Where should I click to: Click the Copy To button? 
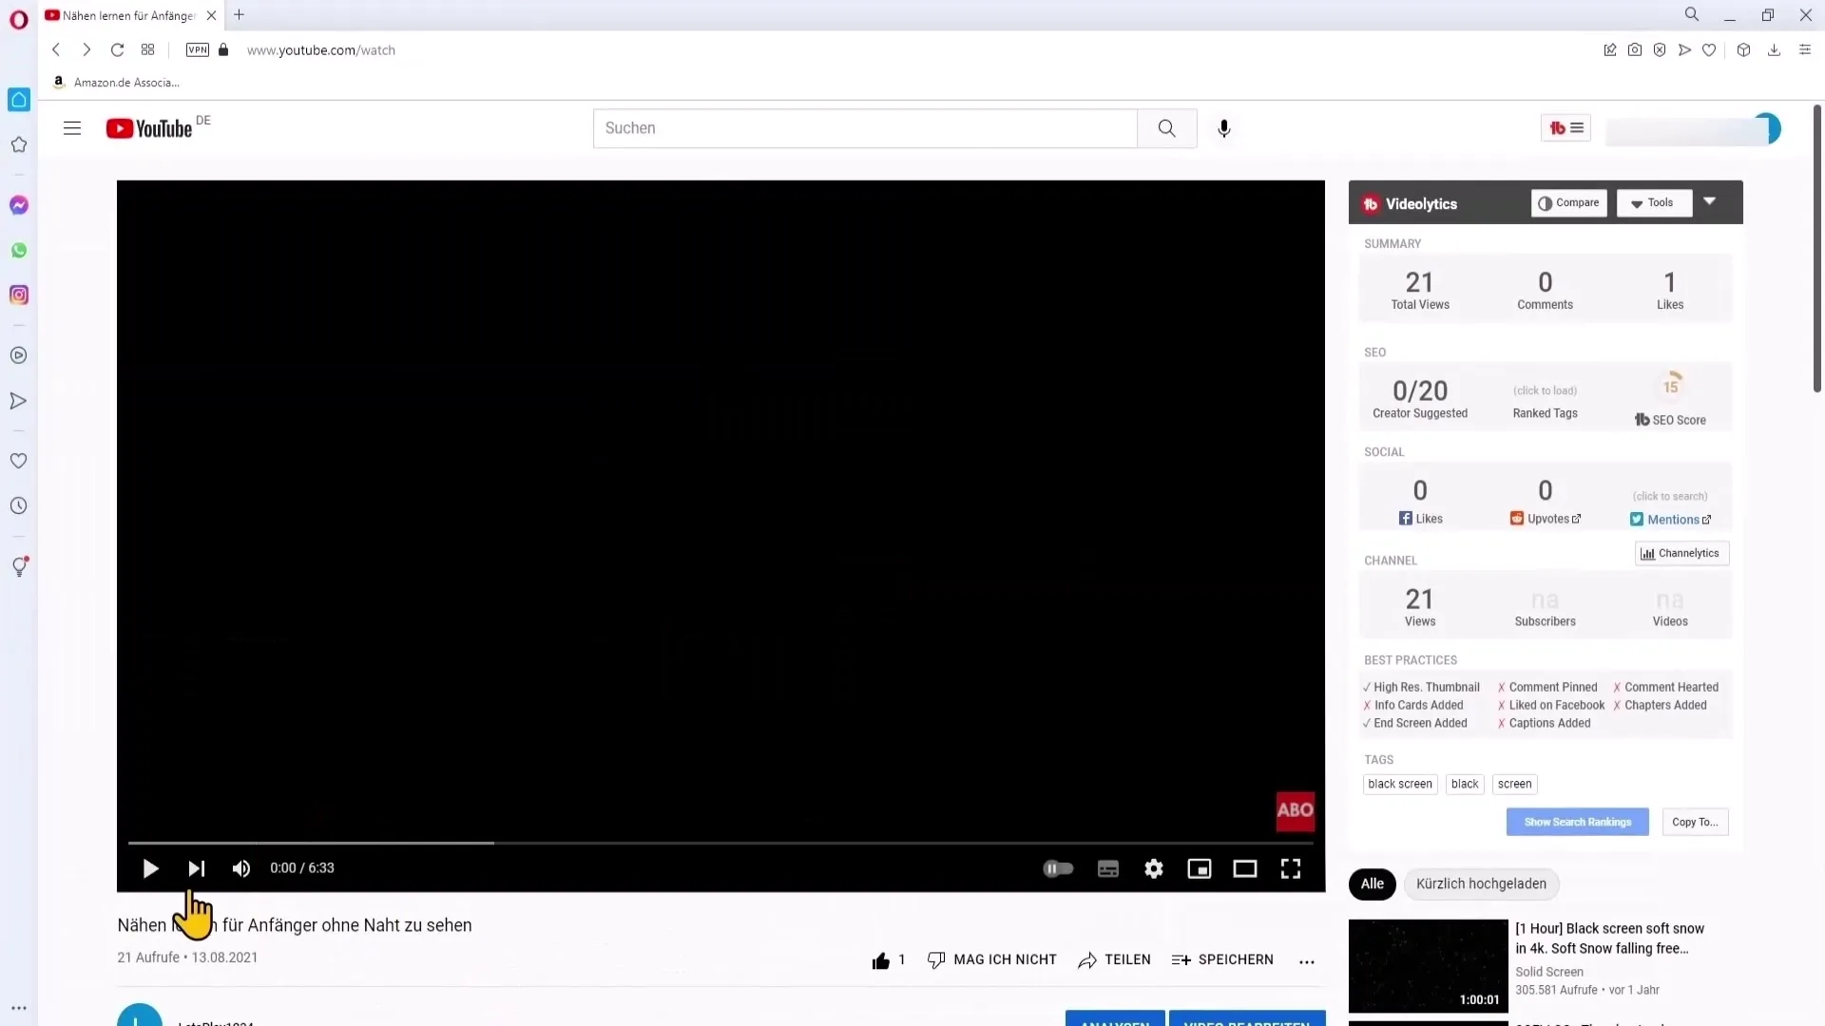pyautogui.click(x=1695, y=822)
